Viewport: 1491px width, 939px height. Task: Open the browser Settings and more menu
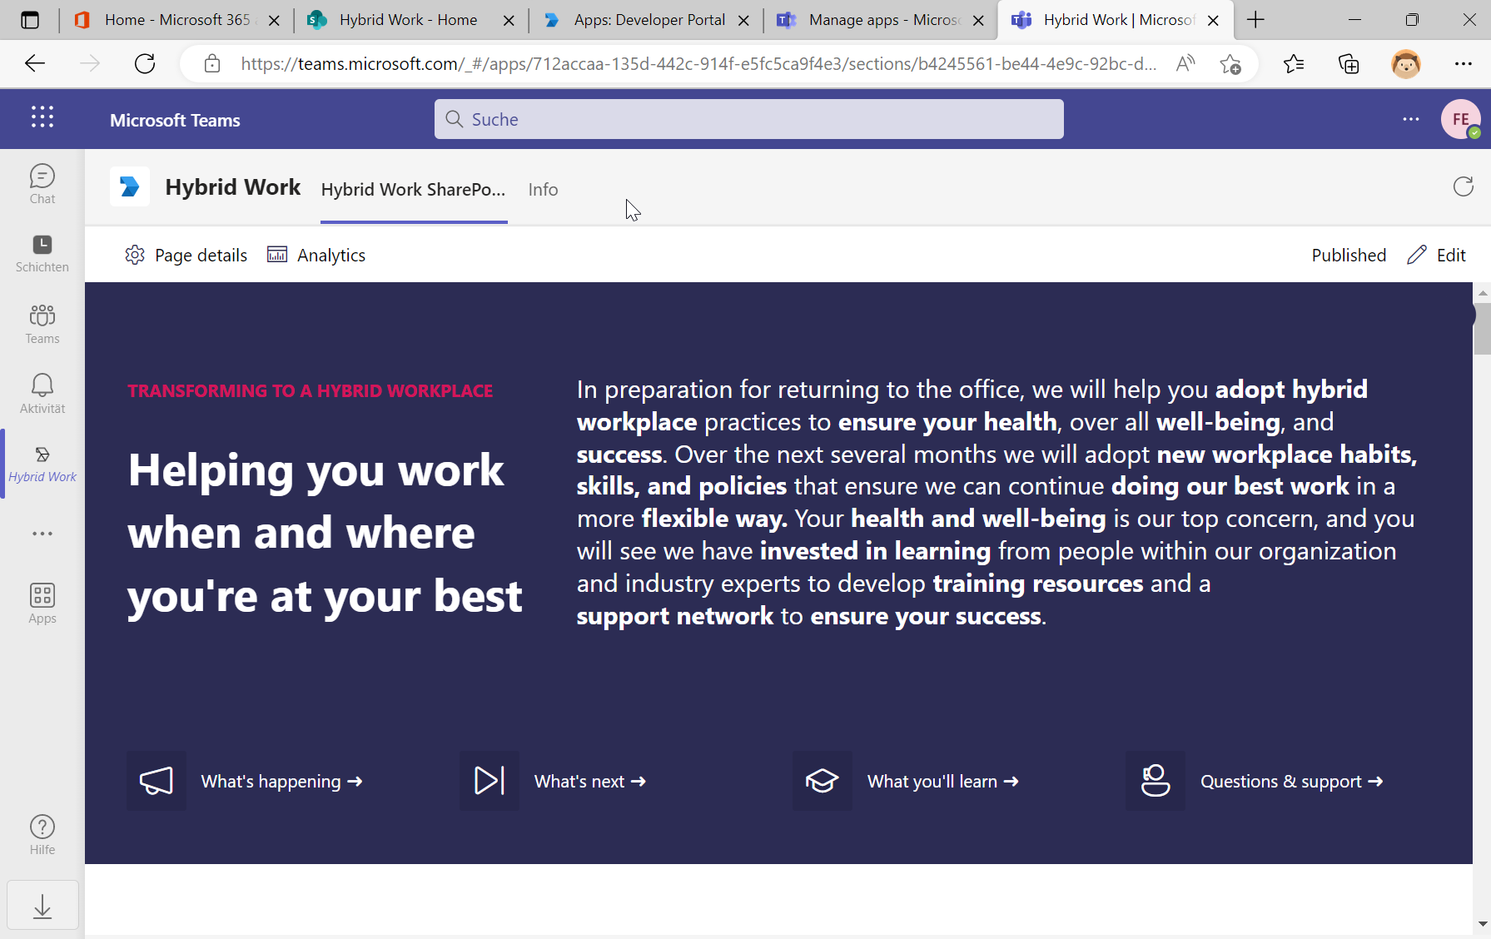click(x=1464, y=63)
